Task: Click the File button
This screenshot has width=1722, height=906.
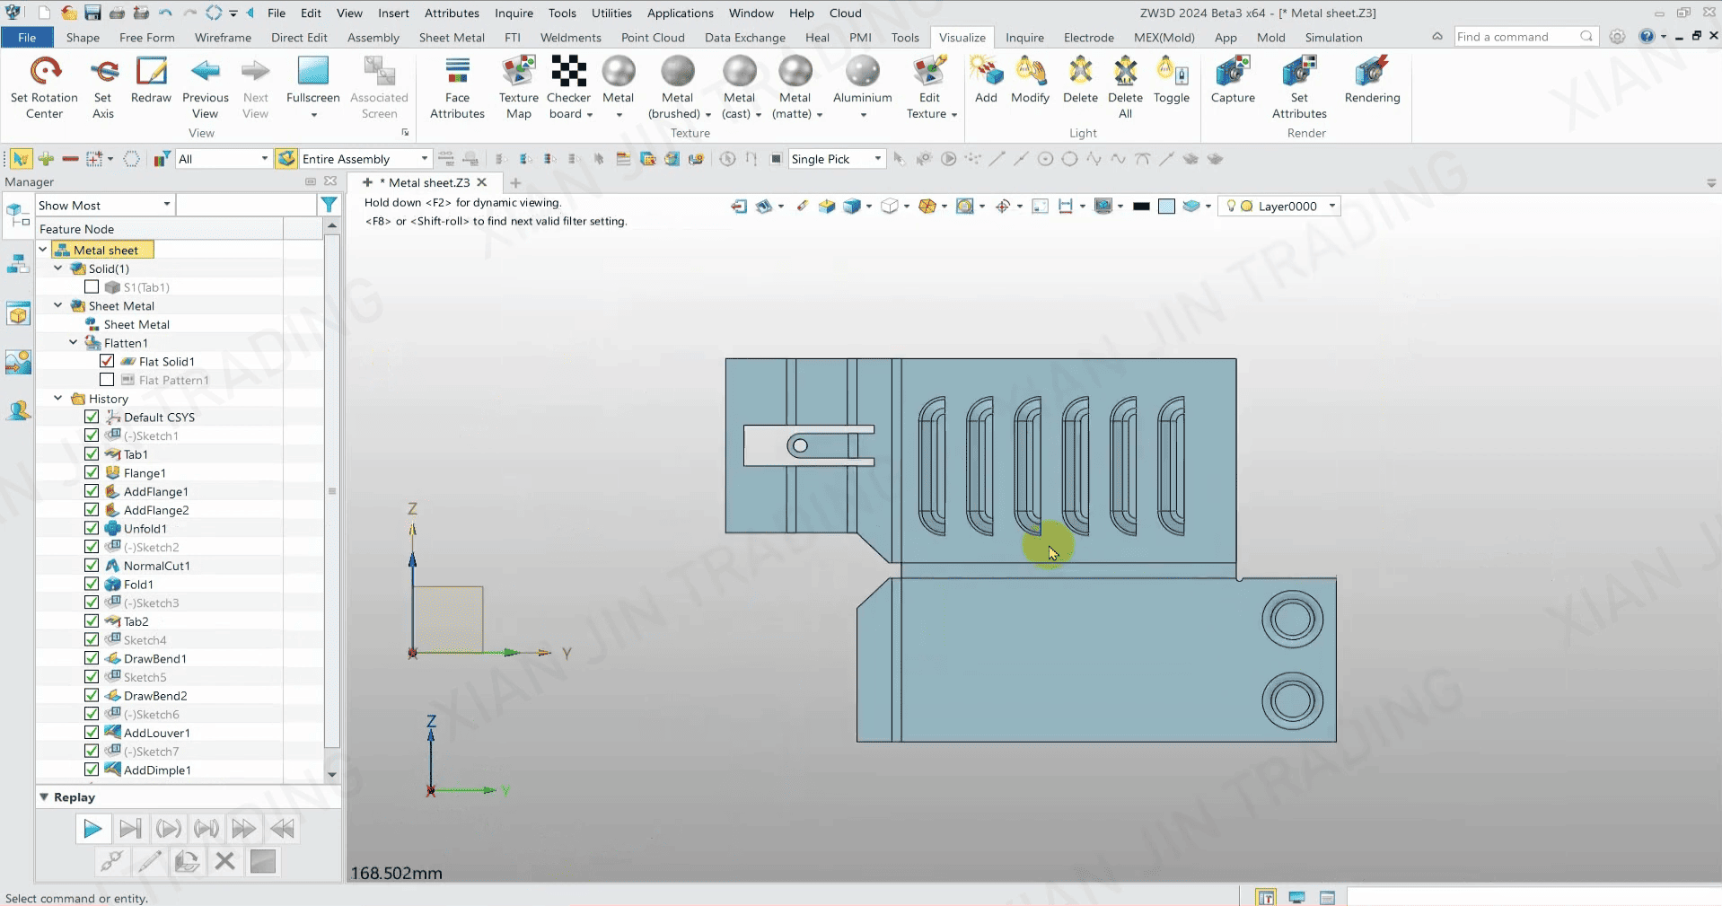Action: (x=27, y=38)
